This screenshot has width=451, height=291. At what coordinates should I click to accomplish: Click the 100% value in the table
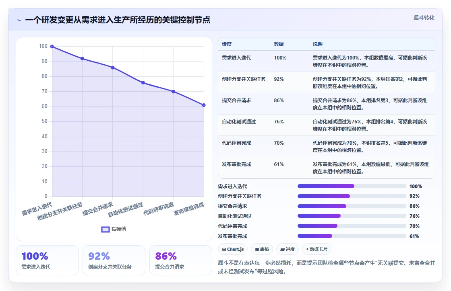[280, 58]
